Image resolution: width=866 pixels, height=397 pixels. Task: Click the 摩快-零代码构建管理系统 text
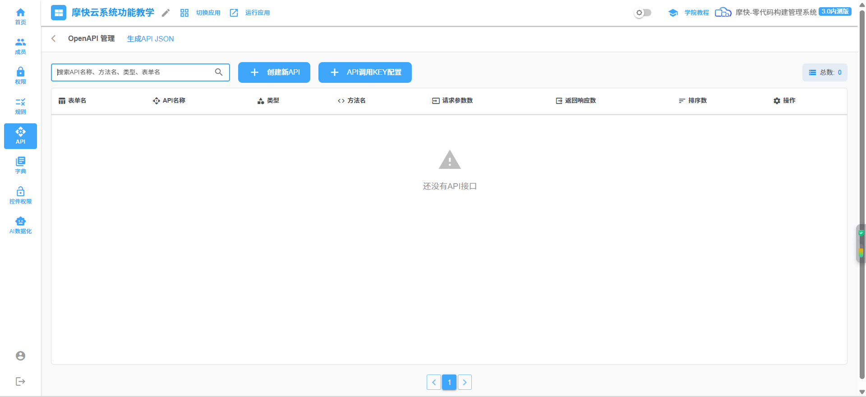point(776,13)
